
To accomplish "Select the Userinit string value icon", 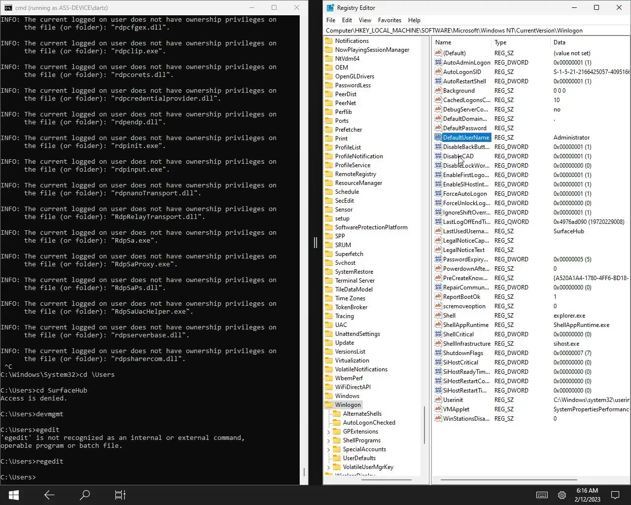I will tap(438, 400).
